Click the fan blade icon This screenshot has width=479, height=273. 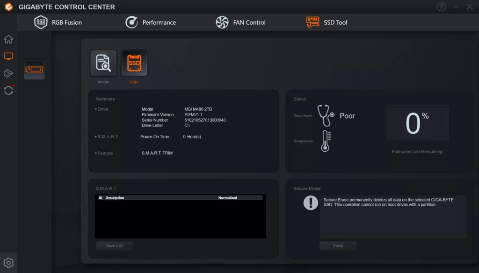[222, 22]
